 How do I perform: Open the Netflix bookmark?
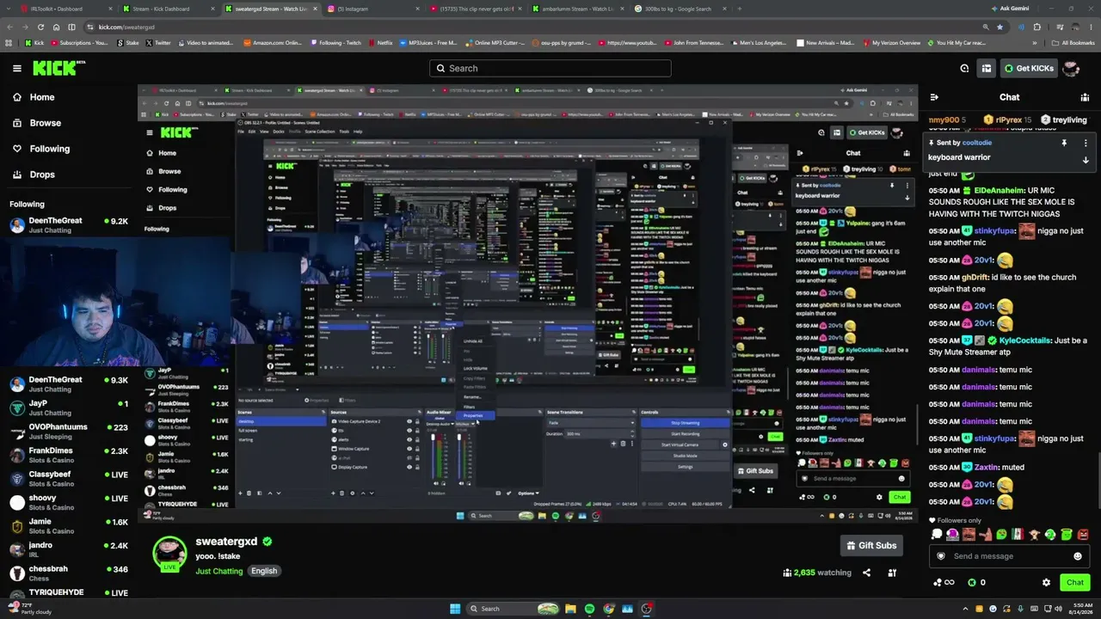[x=381, y=42]
